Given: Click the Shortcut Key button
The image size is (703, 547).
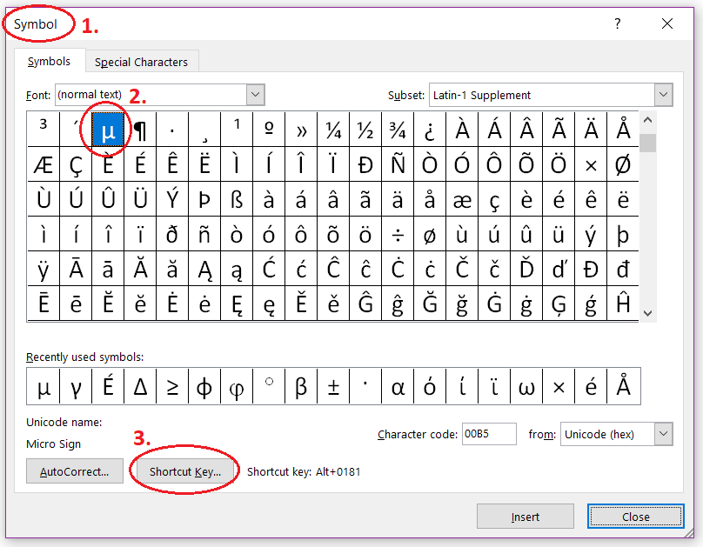Looking at the screenshot, I should tap(184, 470).
